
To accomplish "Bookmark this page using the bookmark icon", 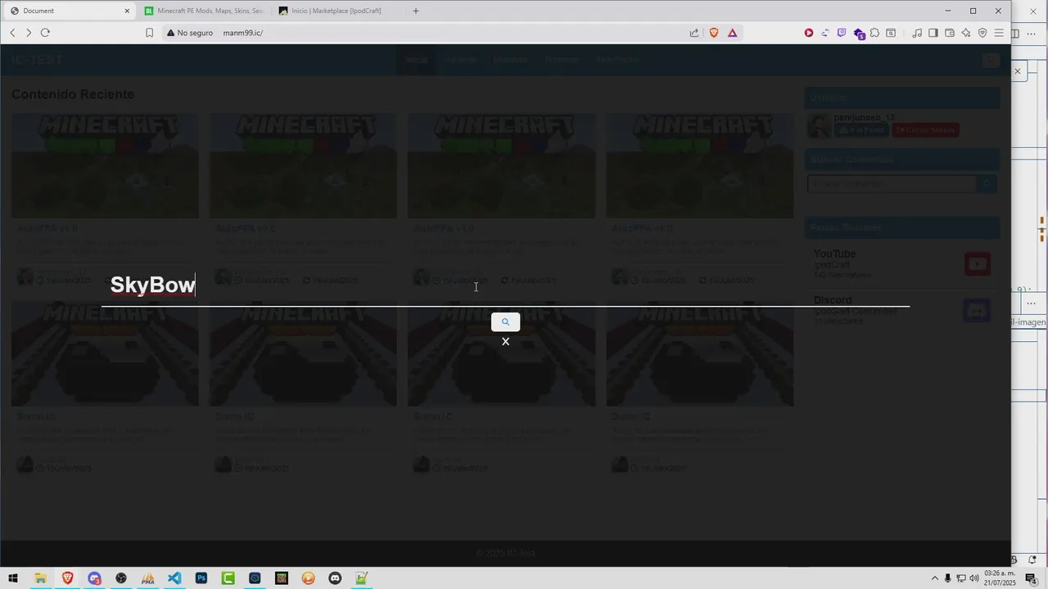I will [x=149, y=33].
